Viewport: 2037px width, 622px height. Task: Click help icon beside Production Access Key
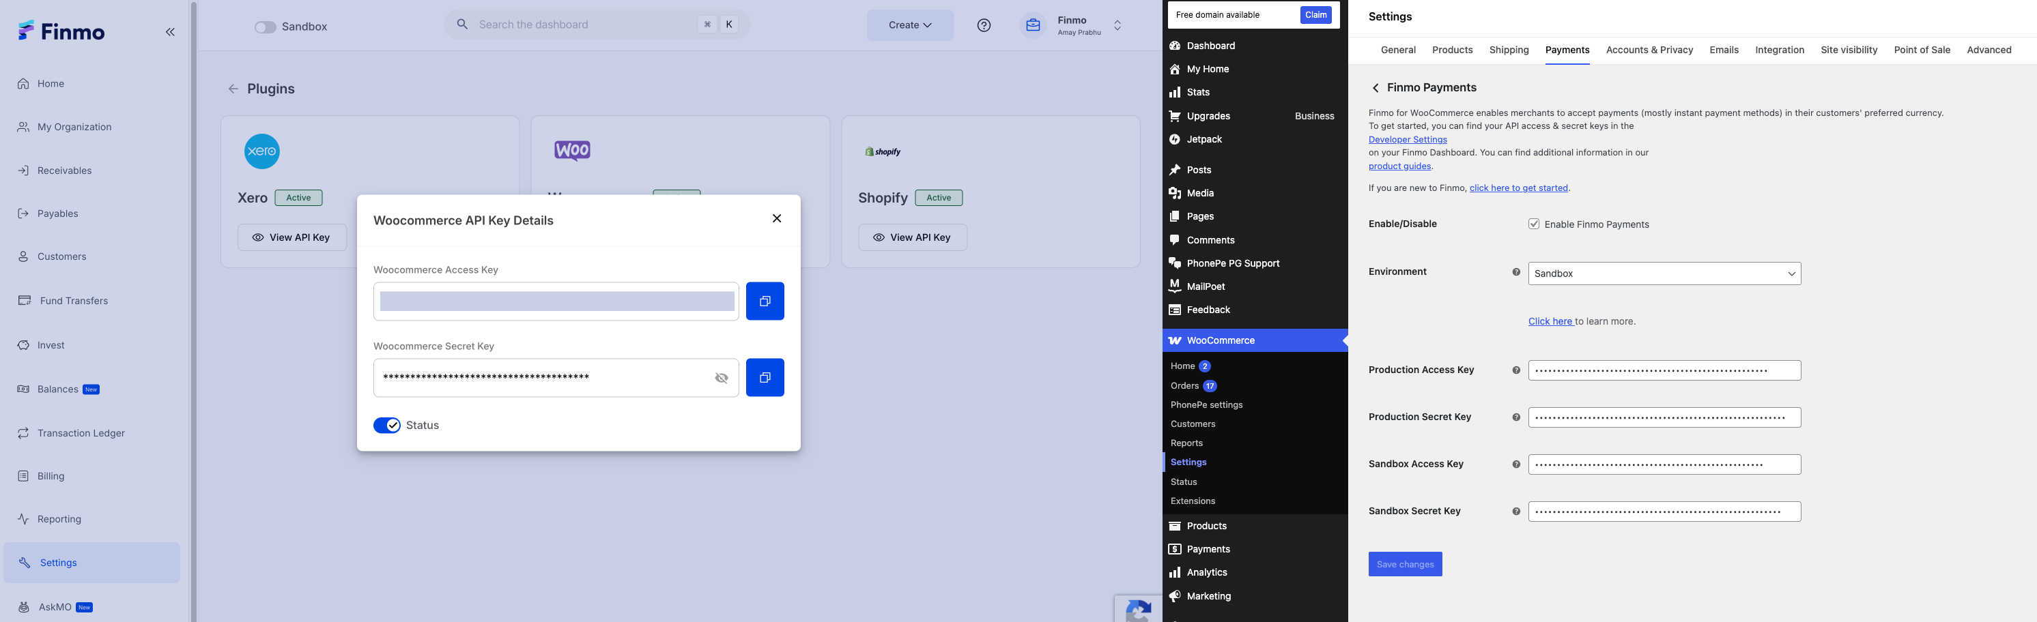[x=1516, y=370]
